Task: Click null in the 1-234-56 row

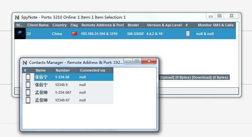Action: (x=82, y=77)
